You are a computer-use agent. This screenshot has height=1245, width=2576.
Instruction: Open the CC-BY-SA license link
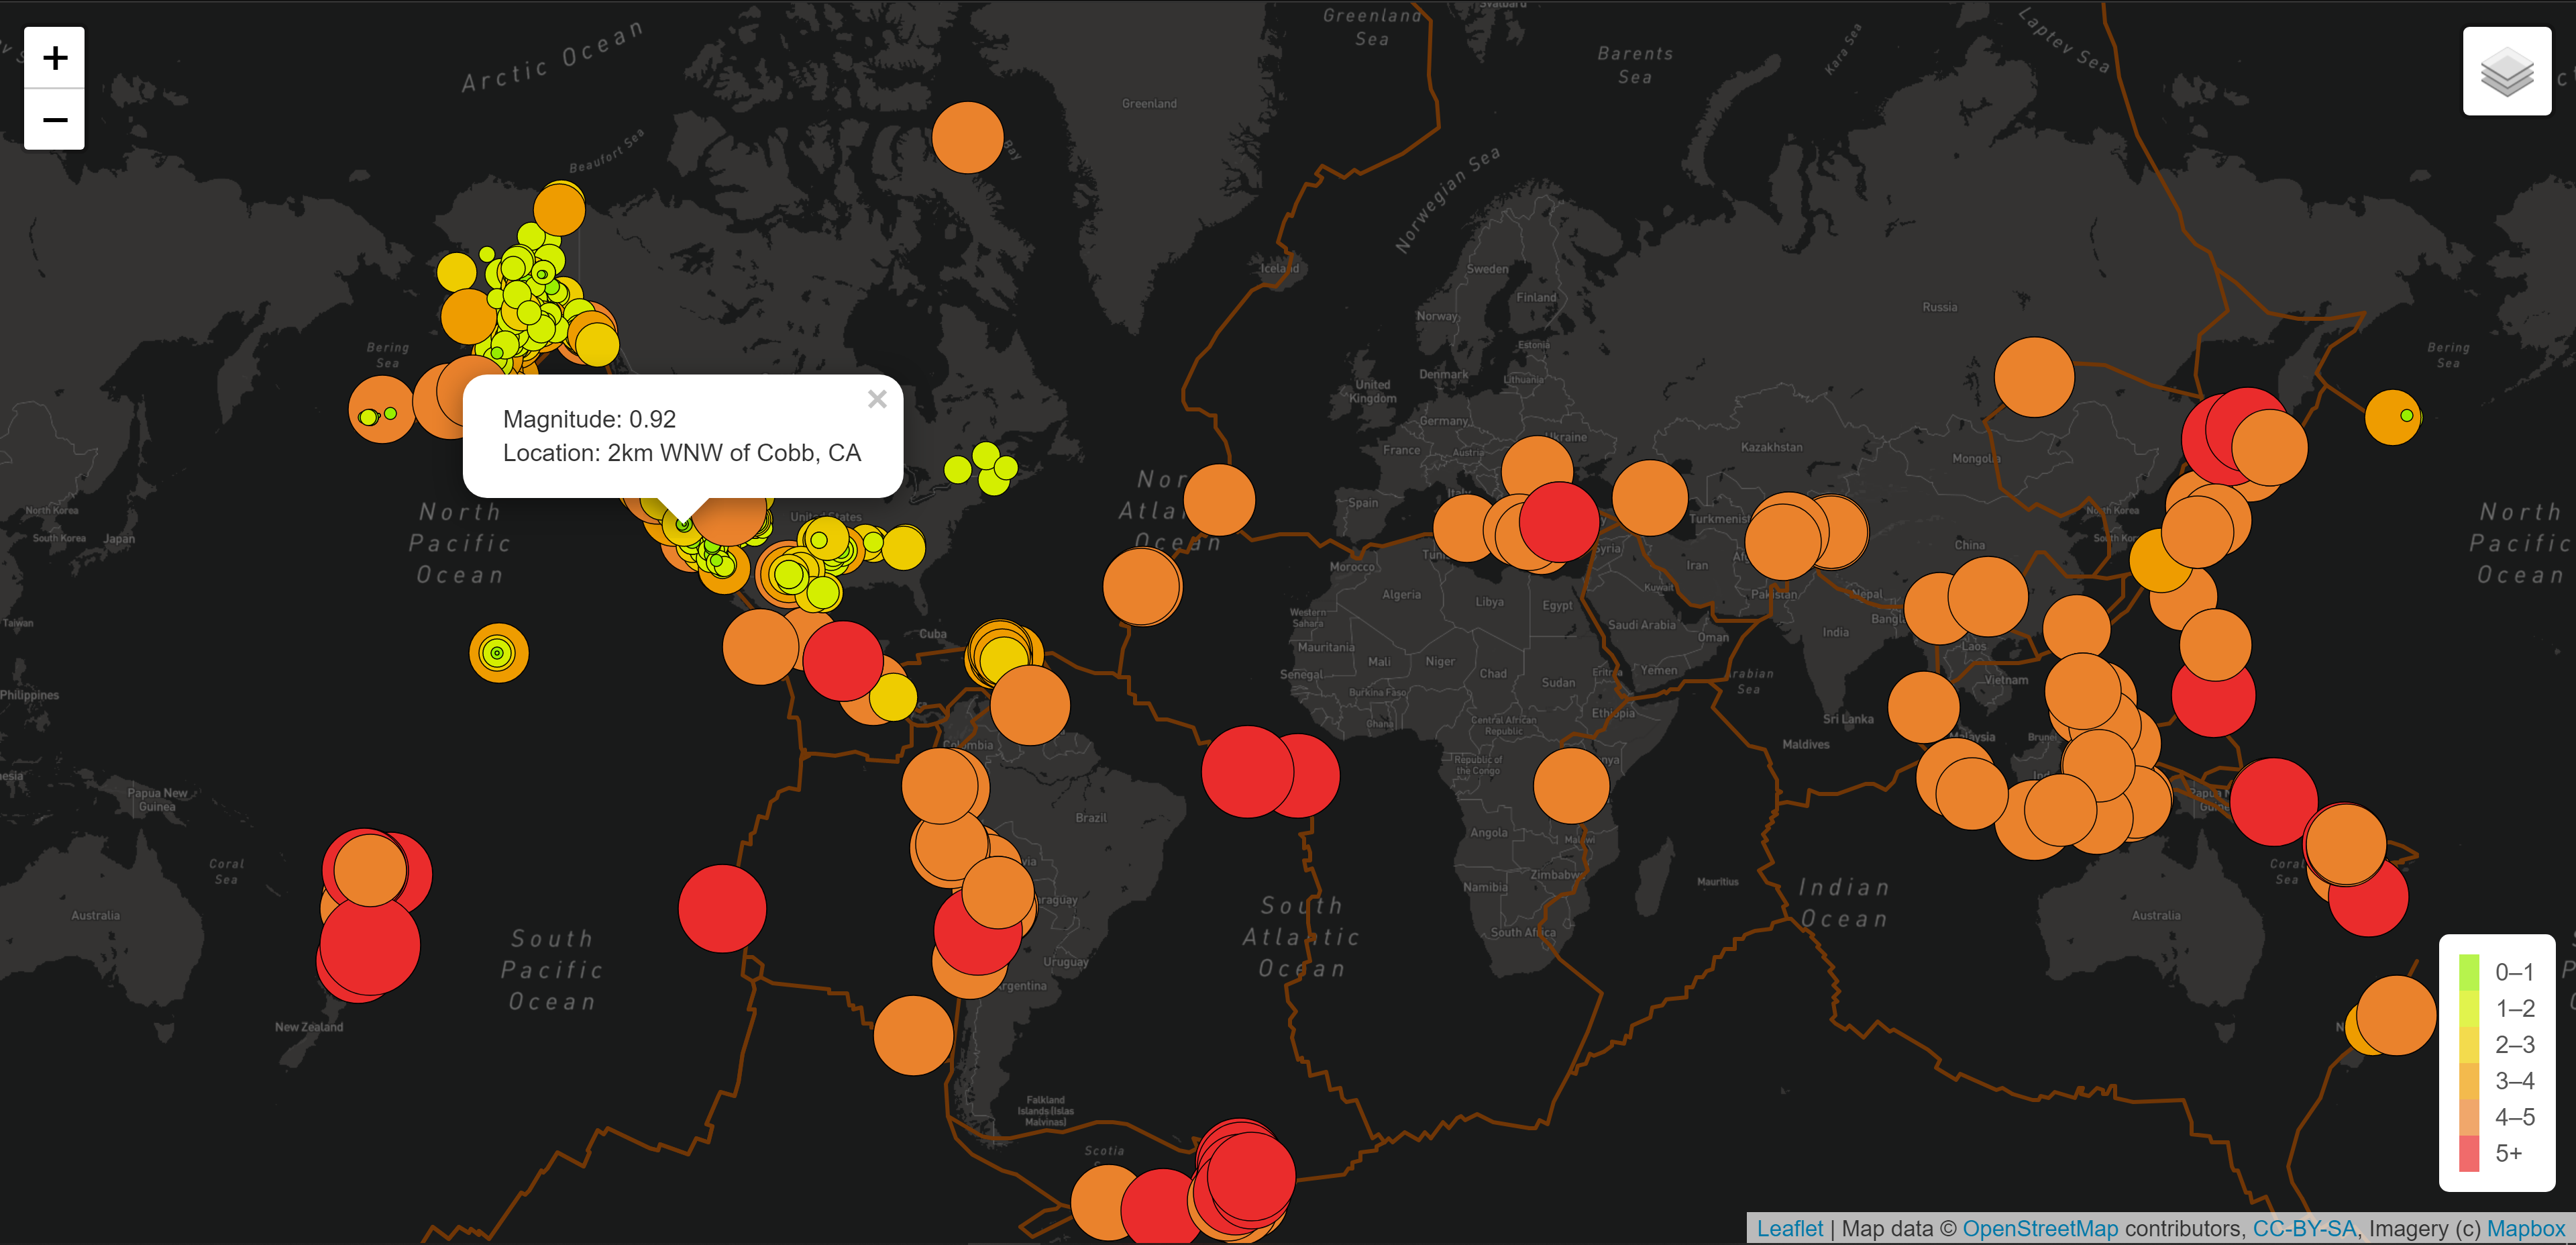click(x=2304, y=1228)
